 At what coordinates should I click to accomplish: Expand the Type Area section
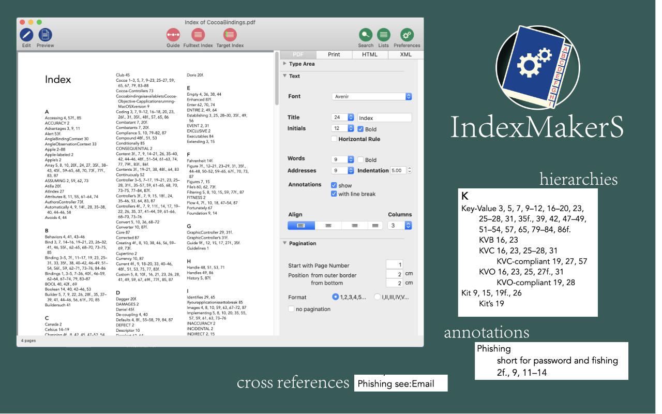coord(285,64)
